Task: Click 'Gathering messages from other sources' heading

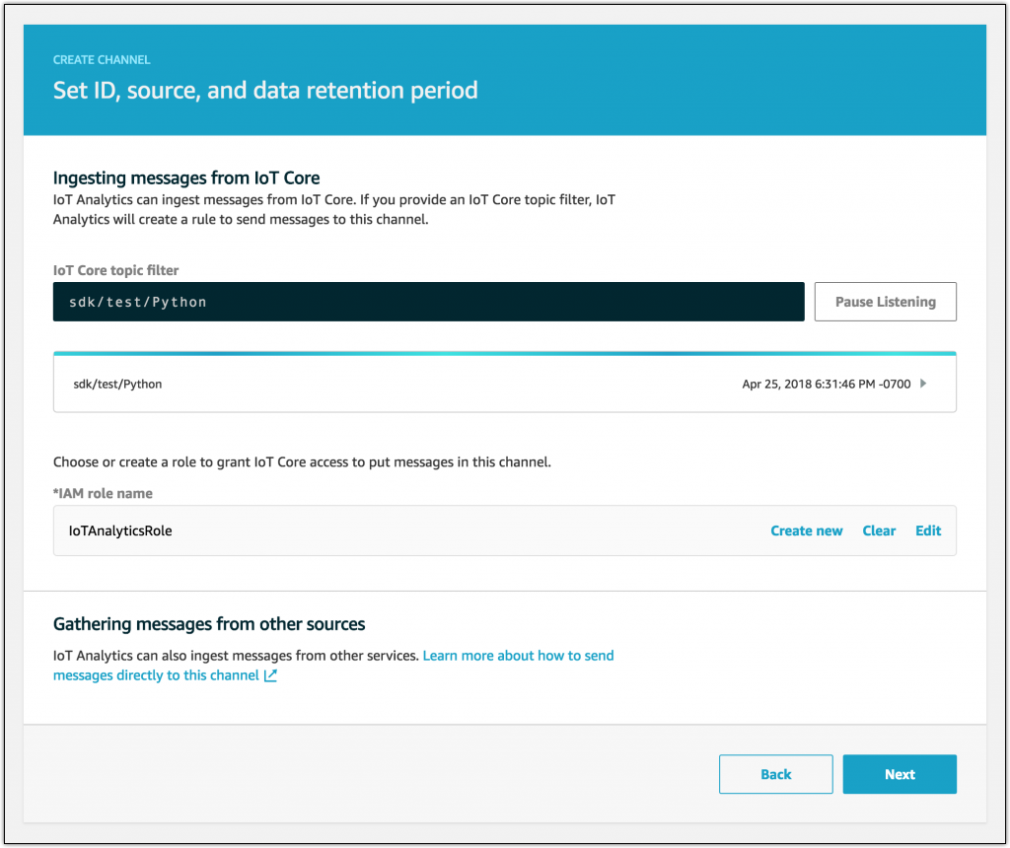Action: click(209, 624)
